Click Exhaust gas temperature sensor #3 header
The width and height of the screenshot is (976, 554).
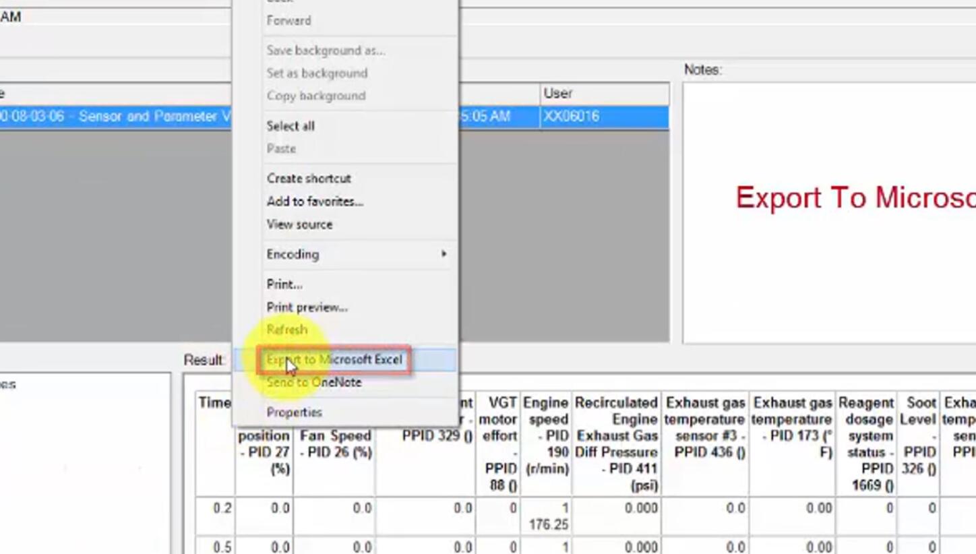(705, 443)
